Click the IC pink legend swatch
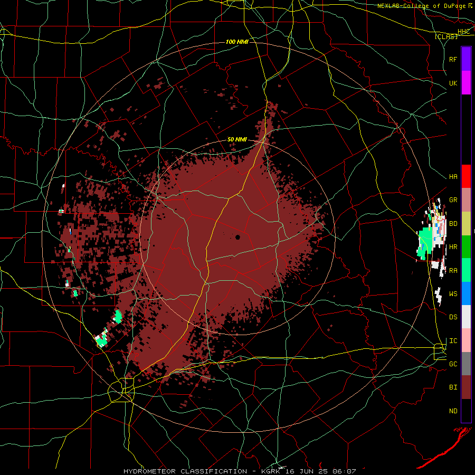The height and width of the screenshot is (475, 475). pos(466,340)
